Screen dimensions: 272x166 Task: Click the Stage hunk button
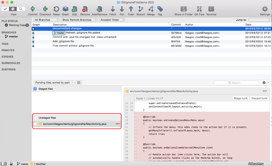[241, 98]
